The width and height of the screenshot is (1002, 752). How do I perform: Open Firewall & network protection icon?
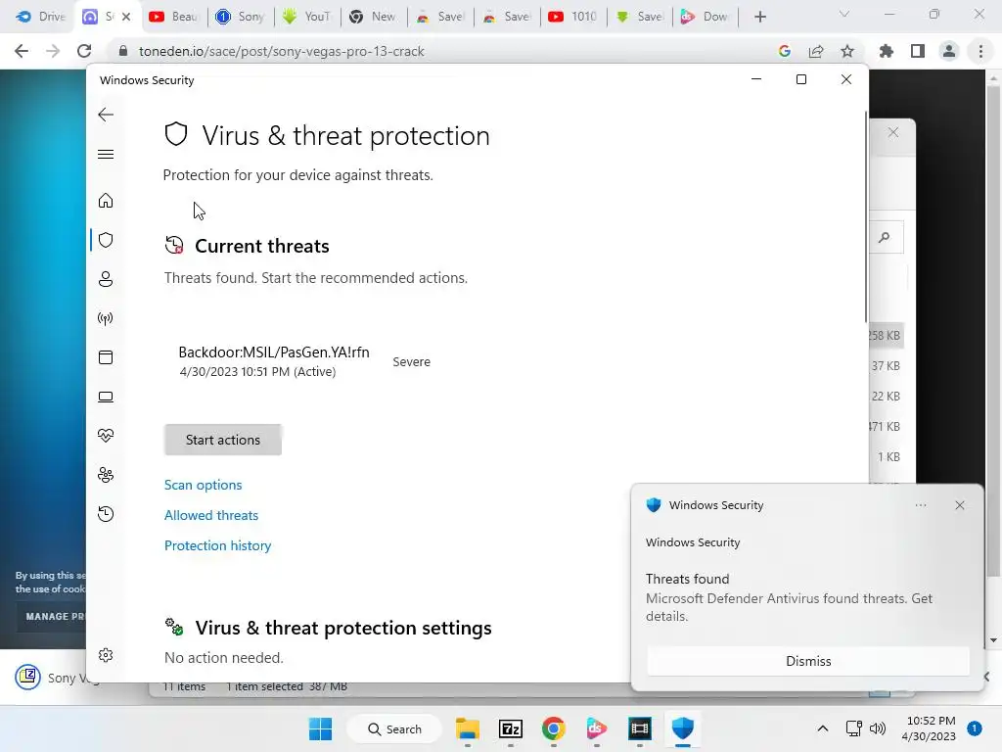pos(106,318)
